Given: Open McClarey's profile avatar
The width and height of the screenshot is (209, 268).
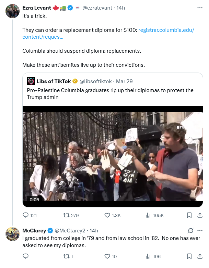Looking at the screenshot, I should pyautogui.click(x=12, y=233).
